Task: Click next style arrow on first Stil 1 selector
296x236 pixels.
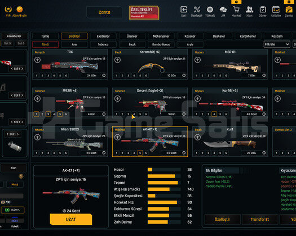Action: [23, 69]
